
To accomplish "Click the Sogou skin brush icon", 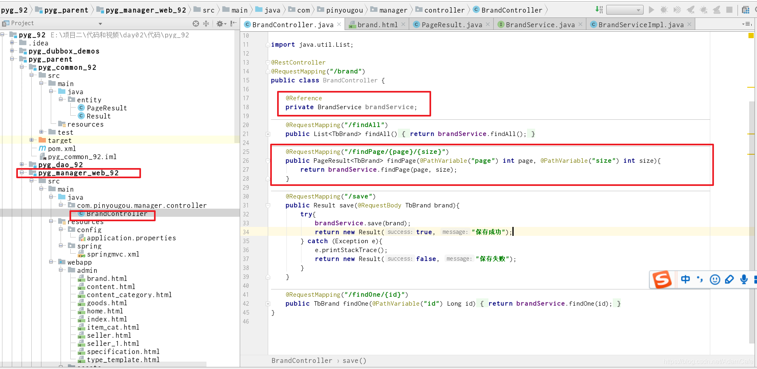I will coord(729,279).
